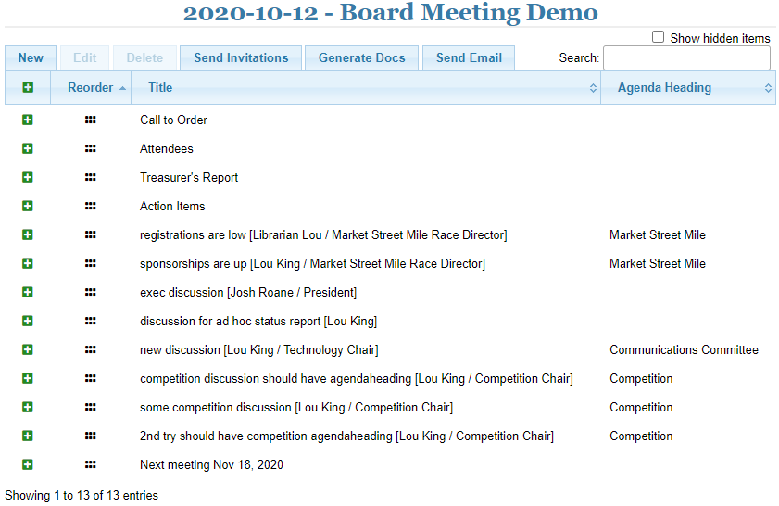Select the Call to Order title

173,120
